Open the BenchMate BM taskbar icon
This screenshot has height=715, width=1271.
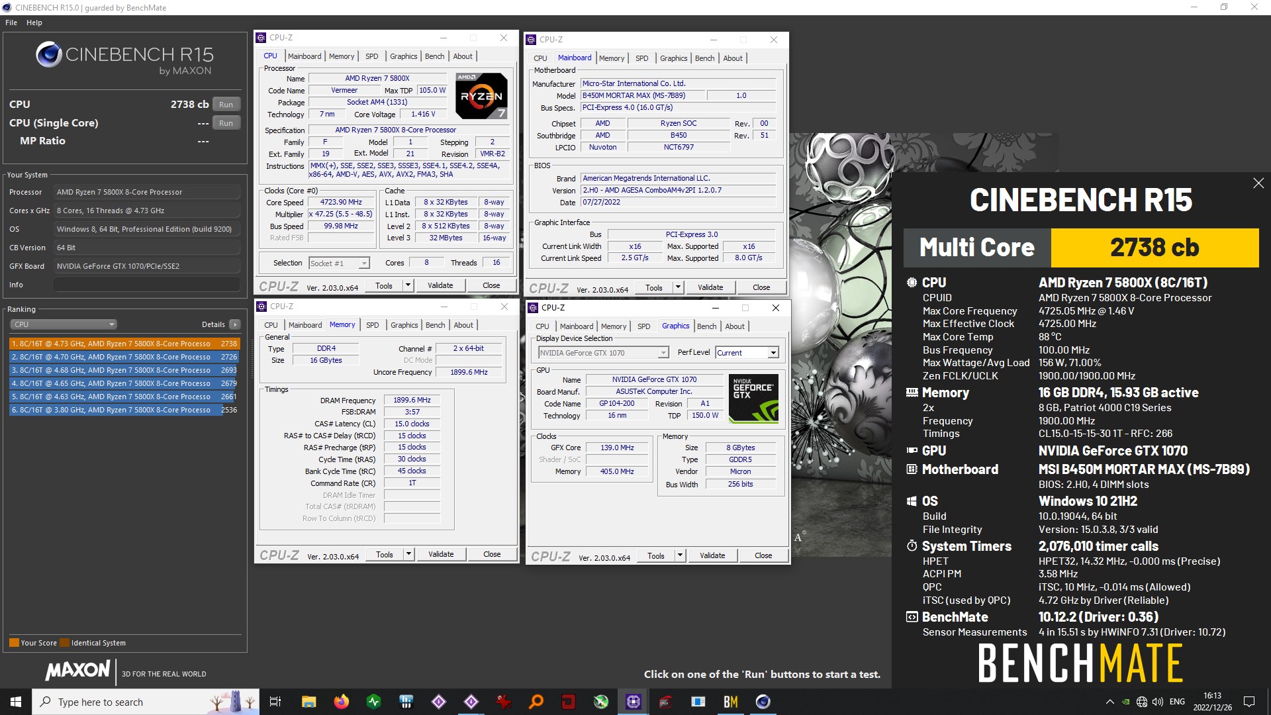731,702
